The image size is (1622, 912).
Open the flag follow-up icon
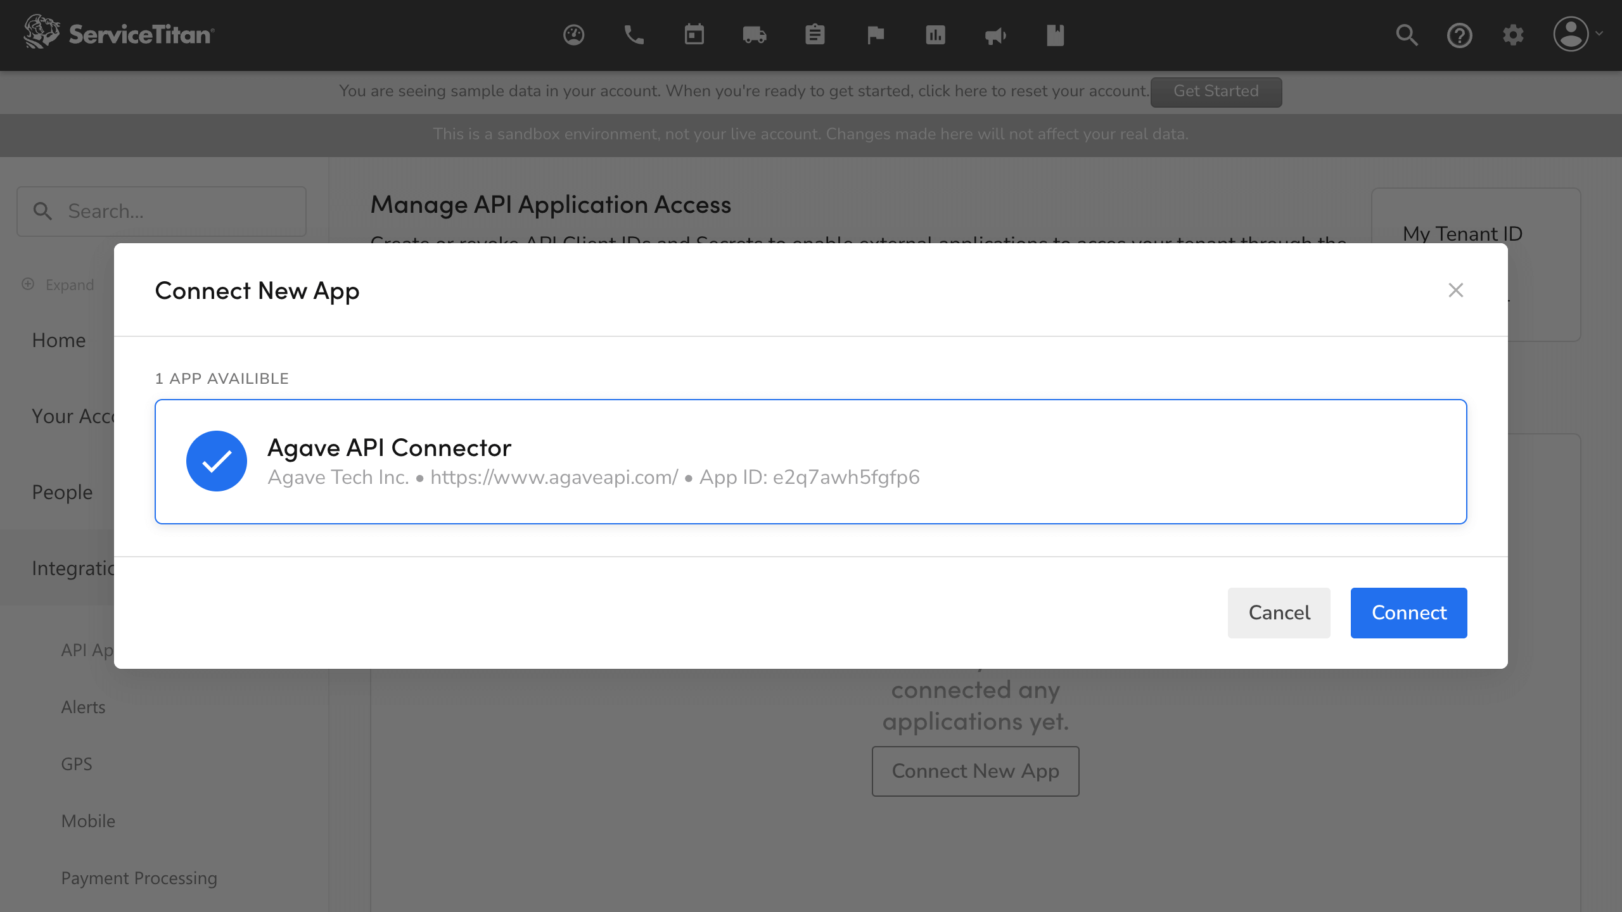tap(875, 35)
